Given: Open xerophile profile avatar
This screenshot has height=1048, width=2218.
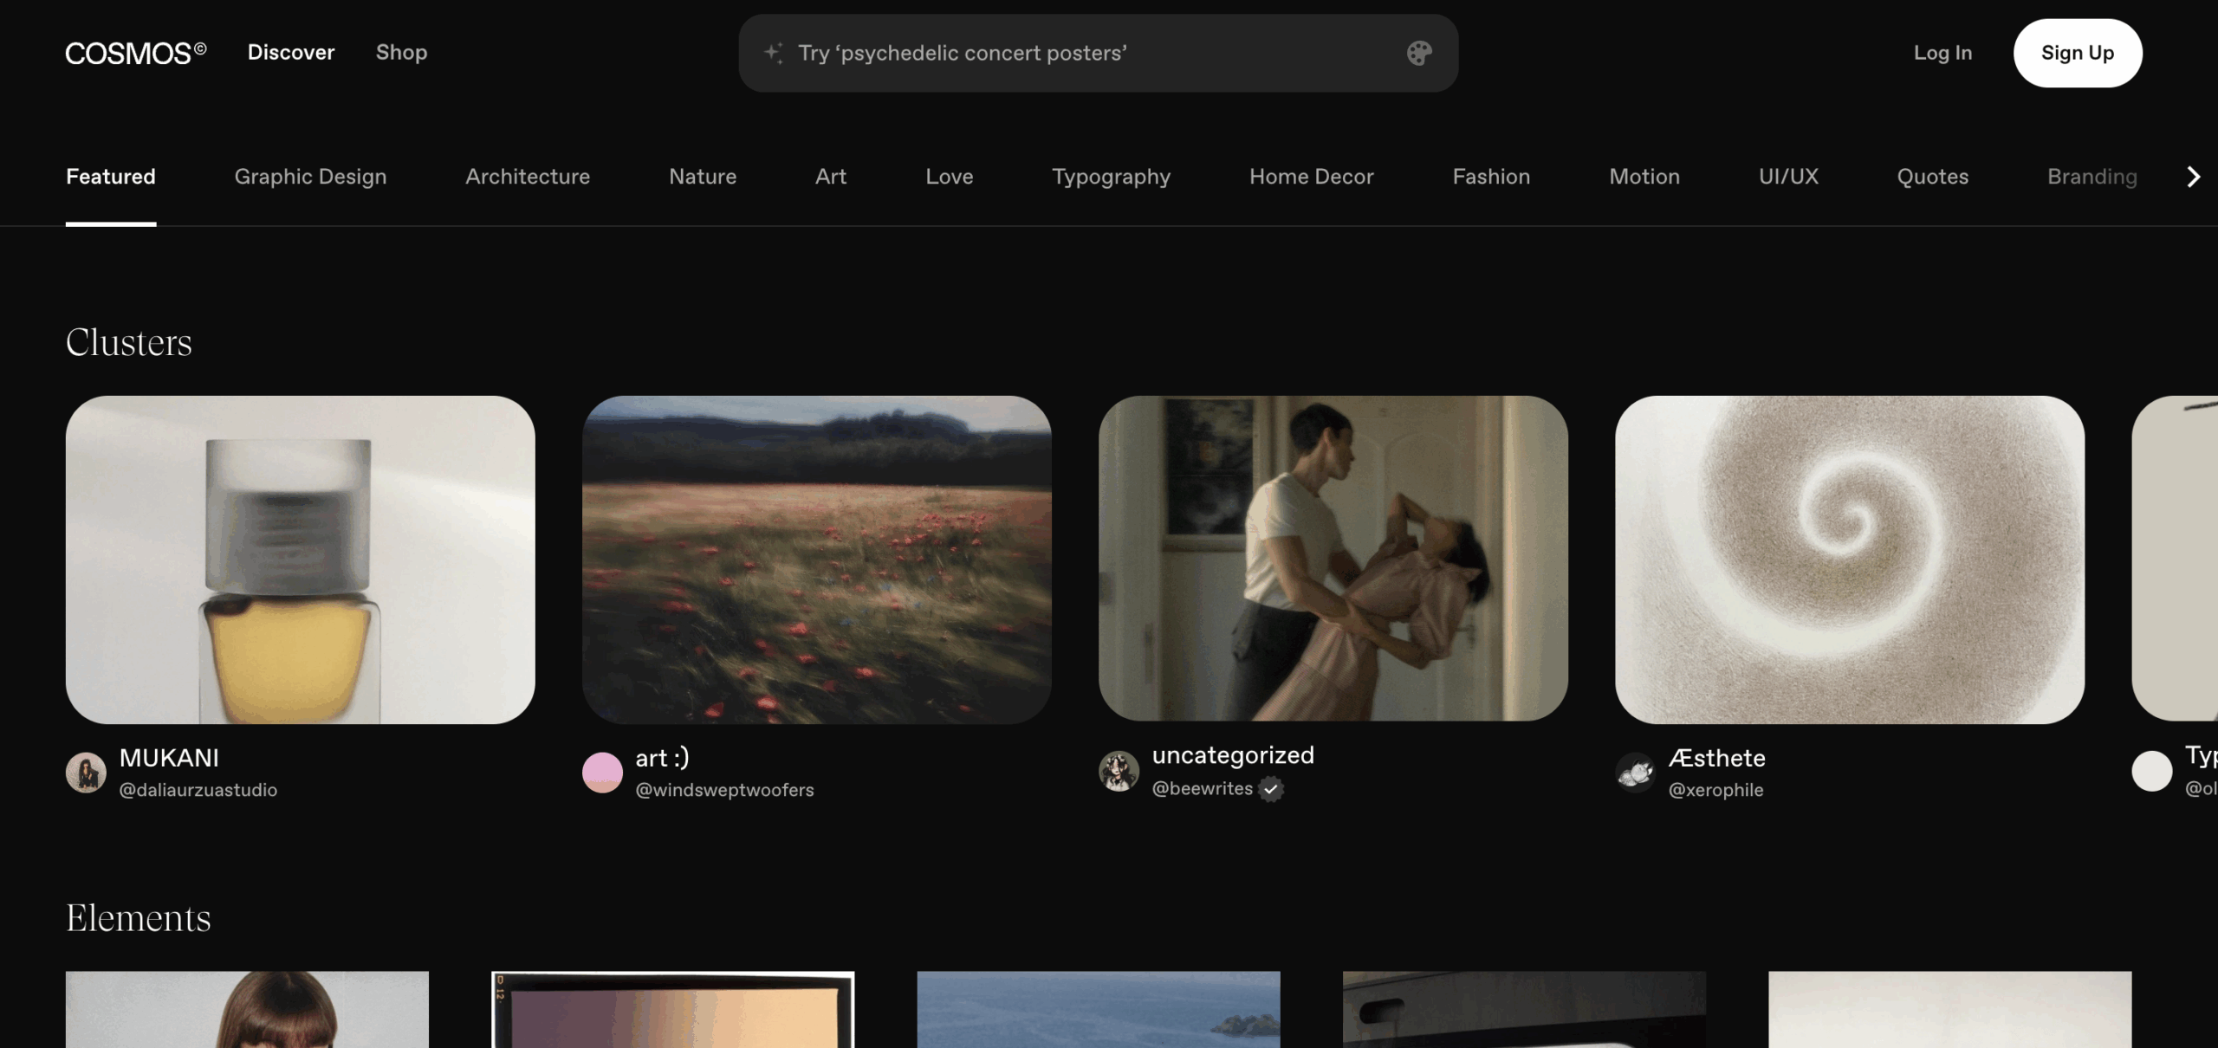Looking at the screenshot, I should click(1635, 772).
